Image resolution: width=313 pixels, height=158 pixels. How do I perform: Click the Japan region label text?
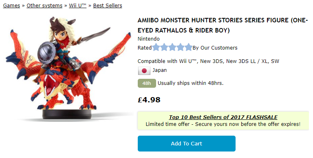(159, 70)
